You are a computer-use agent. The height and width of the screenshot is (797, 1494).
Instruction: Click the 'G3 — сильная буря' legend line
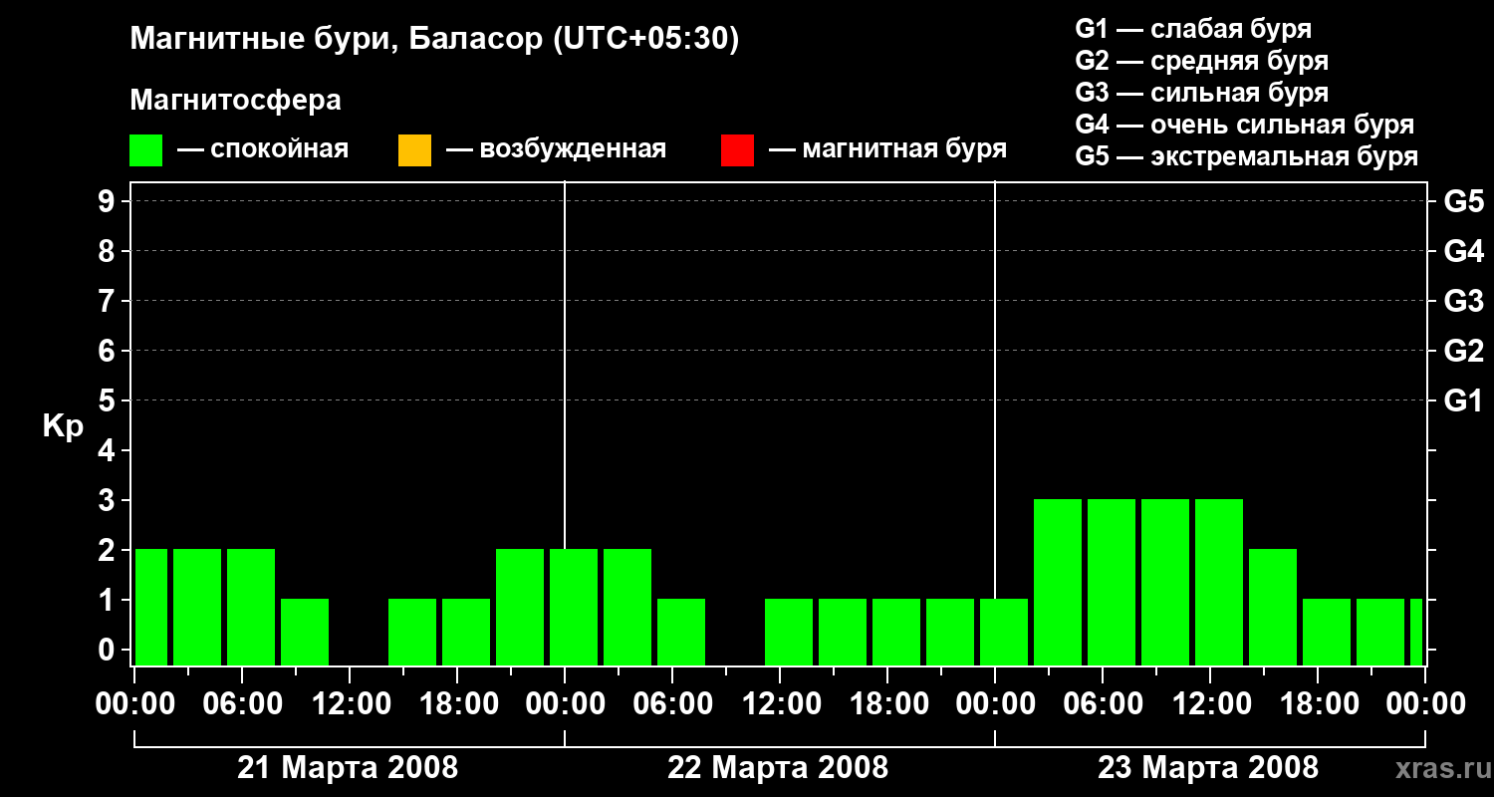tap(1201, 93)
